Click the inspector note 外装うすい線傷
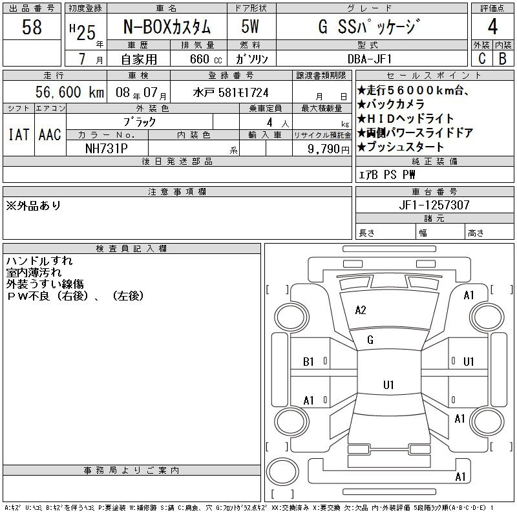 coord(45,284)
